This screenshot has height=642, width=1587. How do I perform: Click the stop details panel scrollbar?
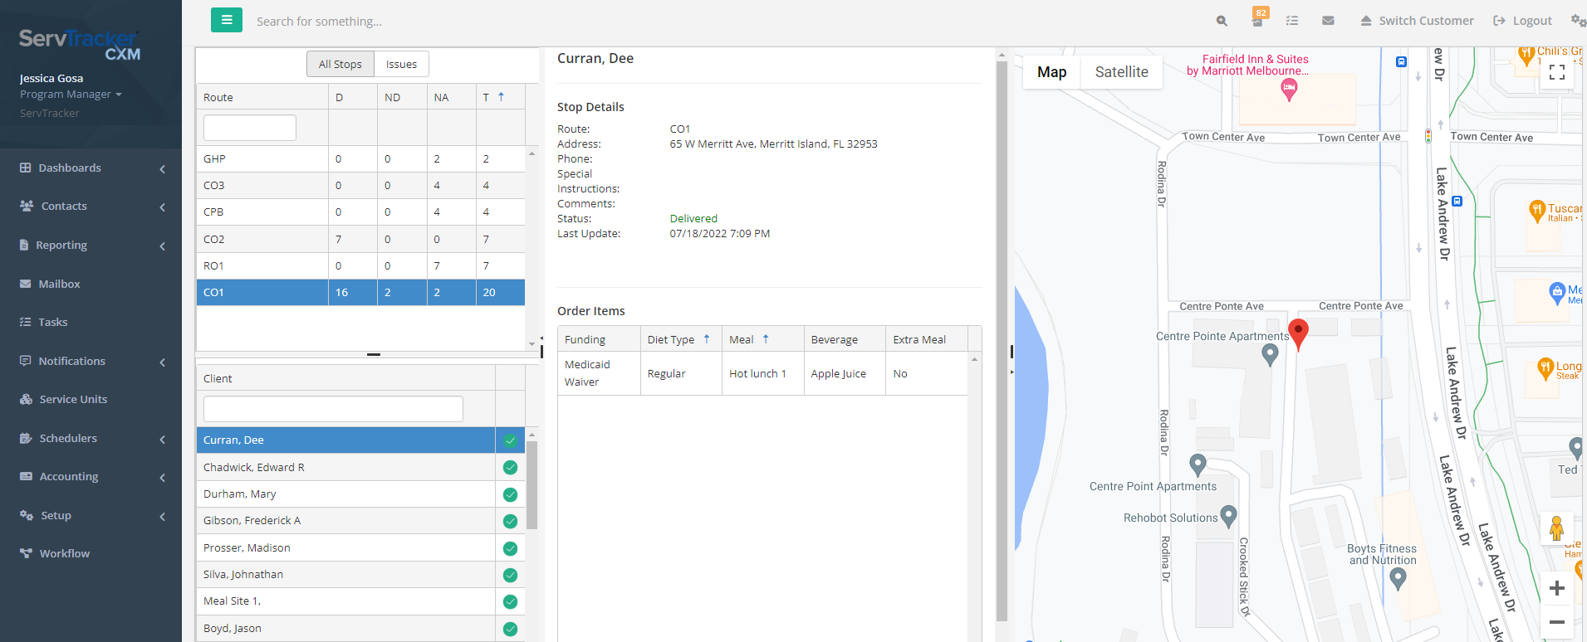pyautogui.click(x=1002, y=340)
